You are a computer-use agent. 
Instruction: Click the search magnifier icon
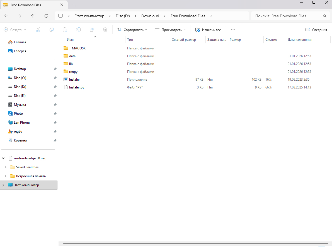point(324,16)
